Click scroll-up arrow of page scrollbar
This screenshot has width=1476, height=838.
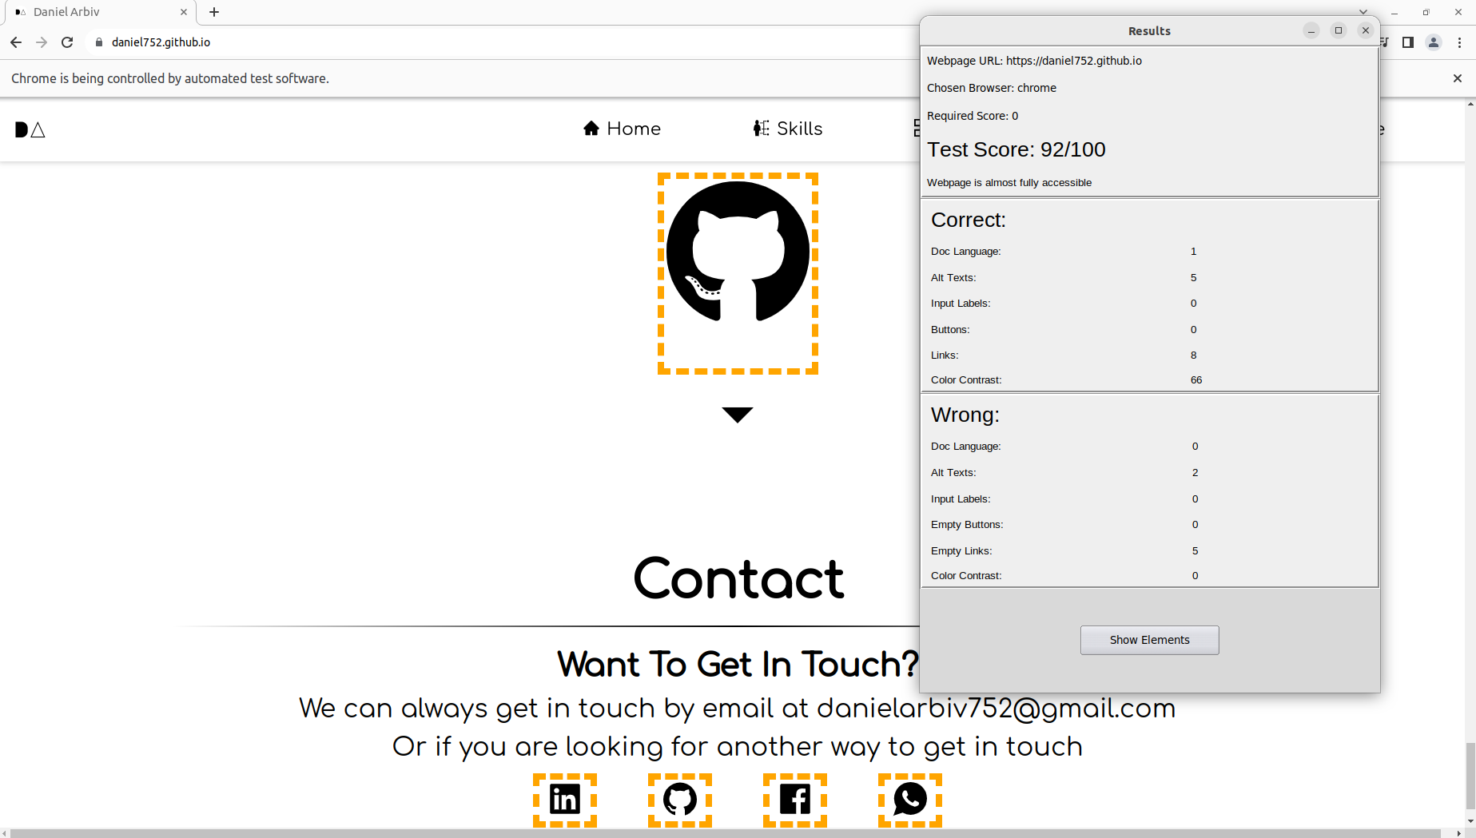[1470, 104]
